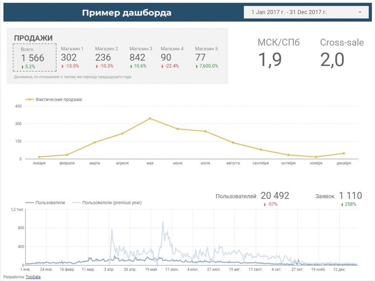
Task: Open the date range dropdown arrow
Action: click(360, 12)
